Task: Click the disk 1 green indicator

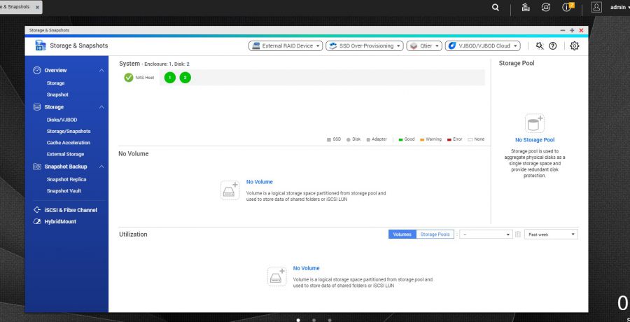Action: pos(170,78)
